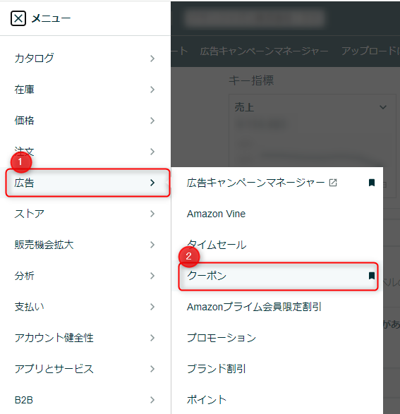Close the menu with the X icon
400x414 pixels.
tap(18, 18)
